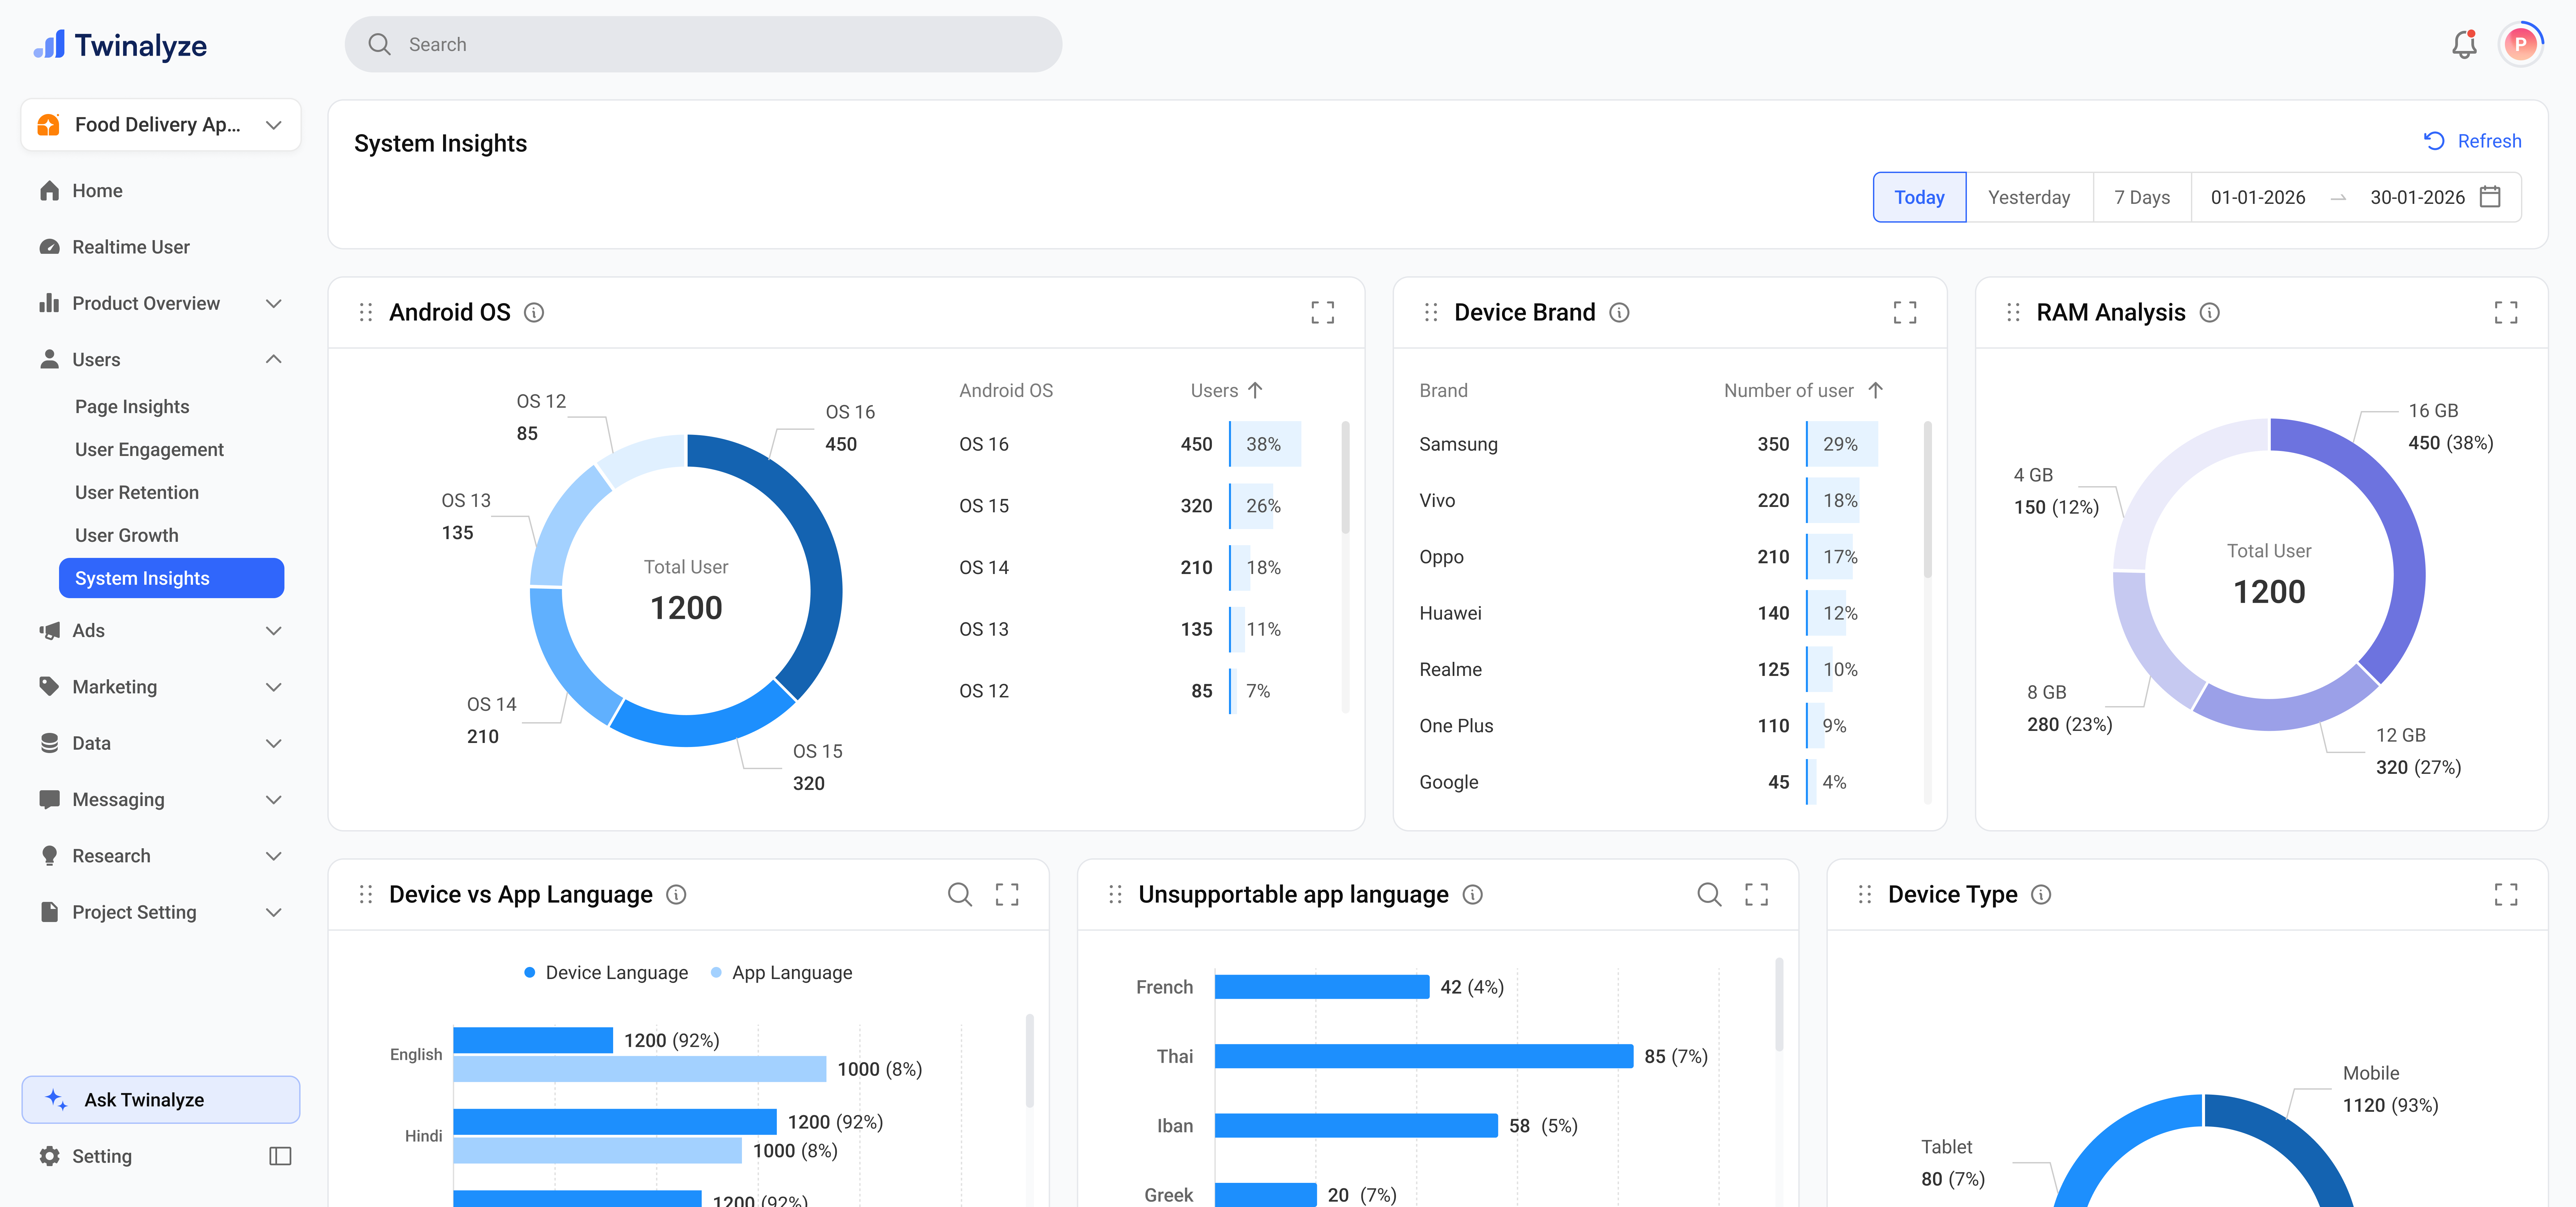Show info for Device vs App Language
The image size is (2576, 1207).
(x=676, y=894)
